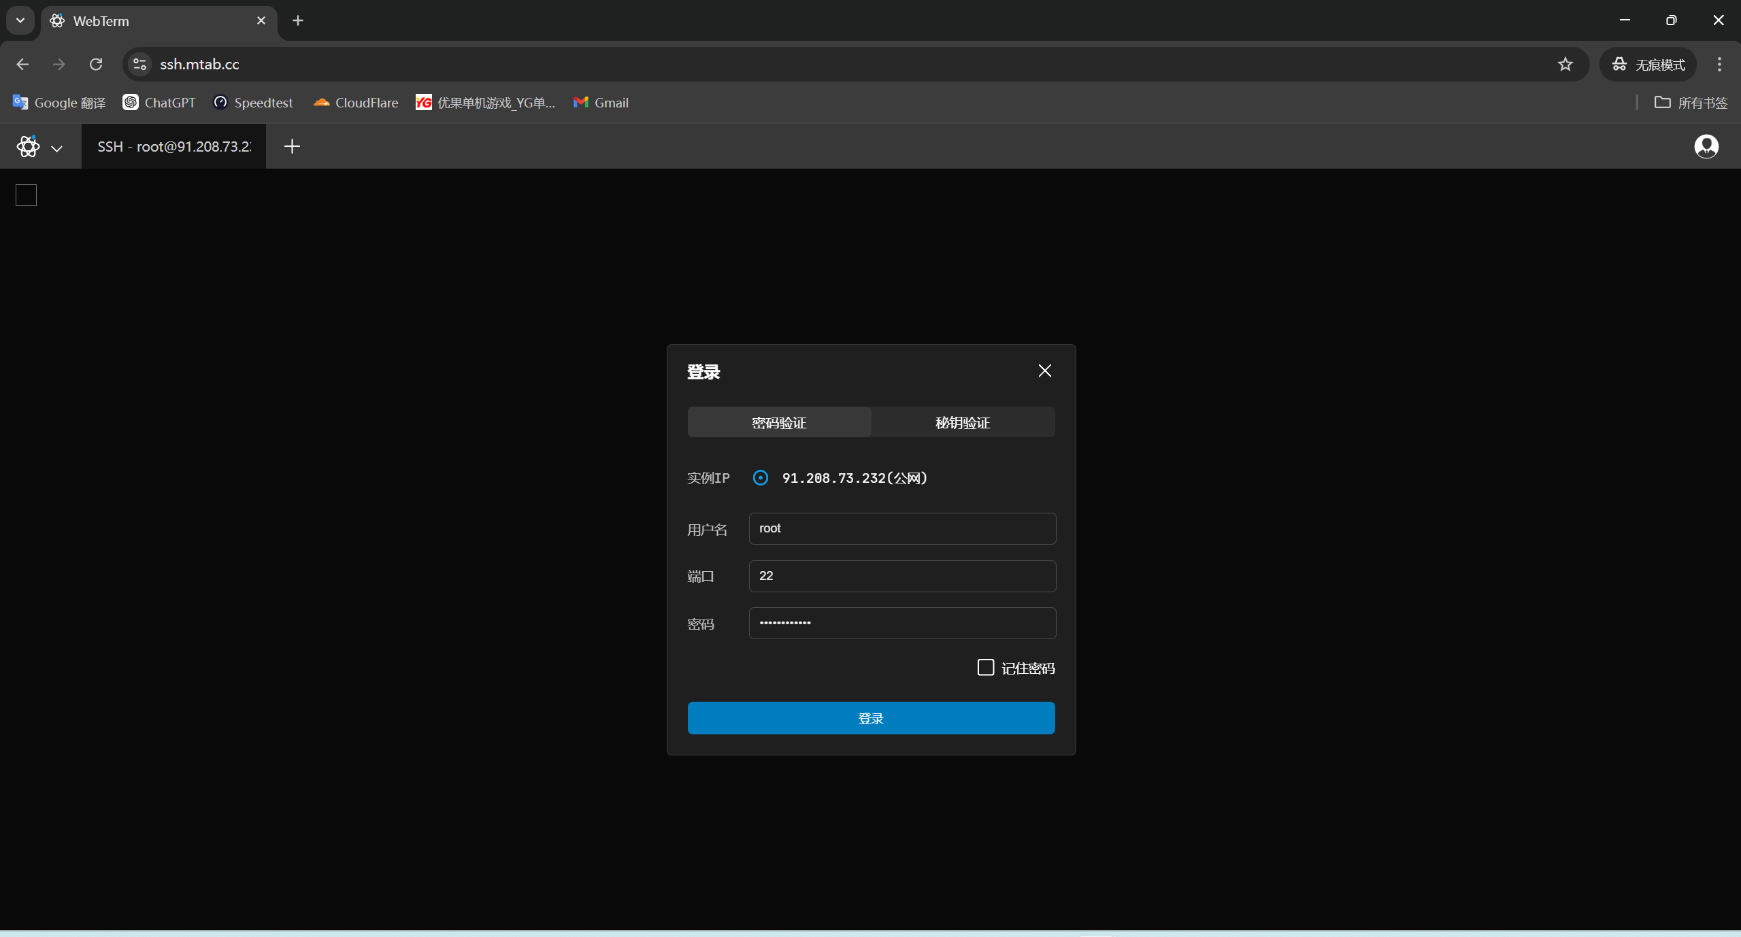Image resolution: width=1741 pixels, height=937 pixels.
Task: Reload the ssh.mtab.cc page
Action: [x=96, y=64]
